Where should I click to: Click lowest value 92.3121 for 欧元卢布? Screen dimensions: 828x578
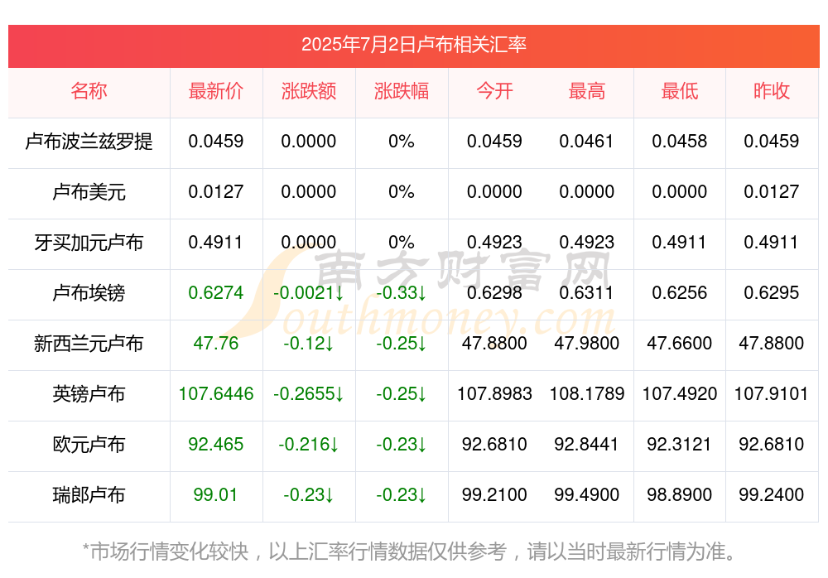point(680,445)
